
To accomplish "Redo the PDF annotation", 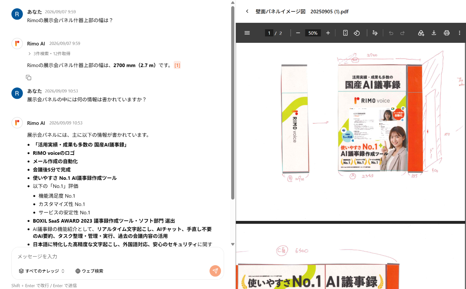I will pos(402,33).
